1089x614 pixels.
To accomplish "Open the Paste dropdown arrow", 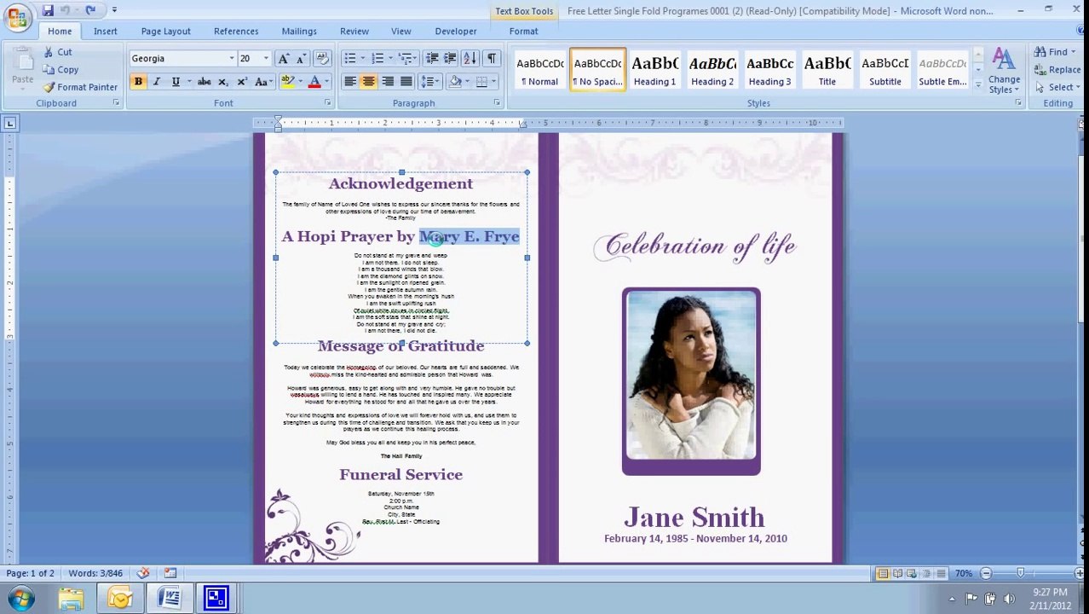I will click(x=23, y=90).
